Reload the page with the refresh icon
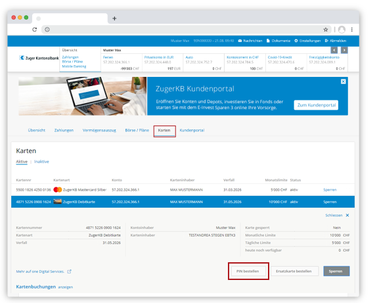377x303 pixels. [35, 30]
